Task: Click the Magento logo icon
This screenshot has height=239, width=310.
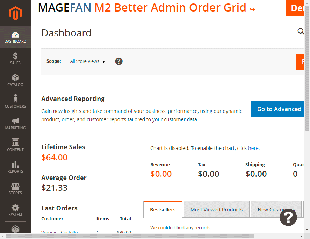Action: (15, 13)
